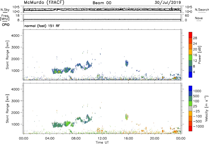This screenshot has width=209, height=144.
Task: Click the McMurdo (fitACF) plot title
Action: [44, 3]
